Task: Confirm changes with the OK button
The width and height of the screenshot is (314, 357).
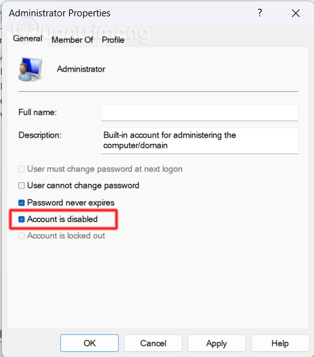Action: (x=89, y=343)
